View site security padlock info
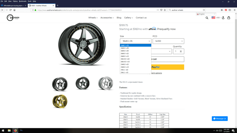Screen dimensions: 237x133 coord(35,10)
